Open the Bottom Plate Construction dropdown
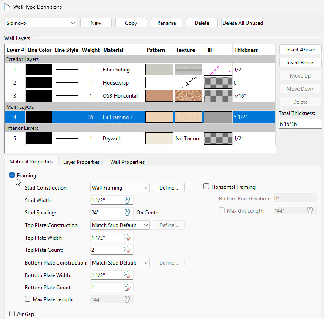Viewport: 324px width, 319px height. (120, 262)
